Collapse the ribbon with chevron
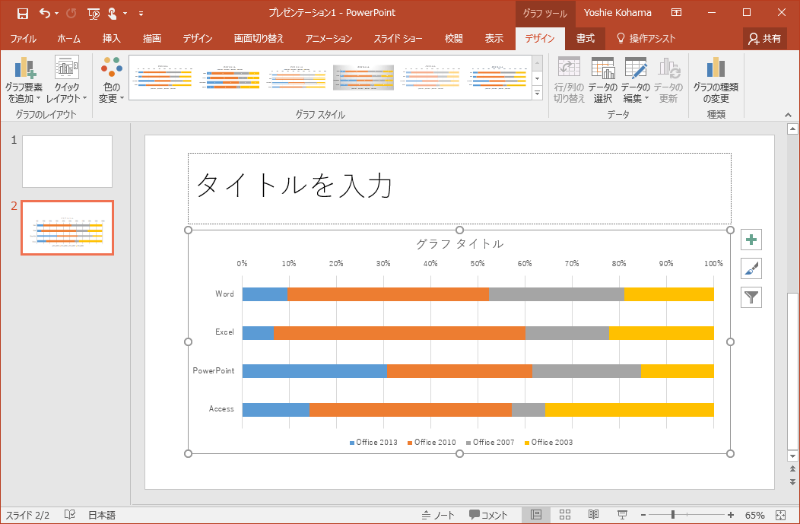This screenshot has height=524, width=800. coord(789,116)
